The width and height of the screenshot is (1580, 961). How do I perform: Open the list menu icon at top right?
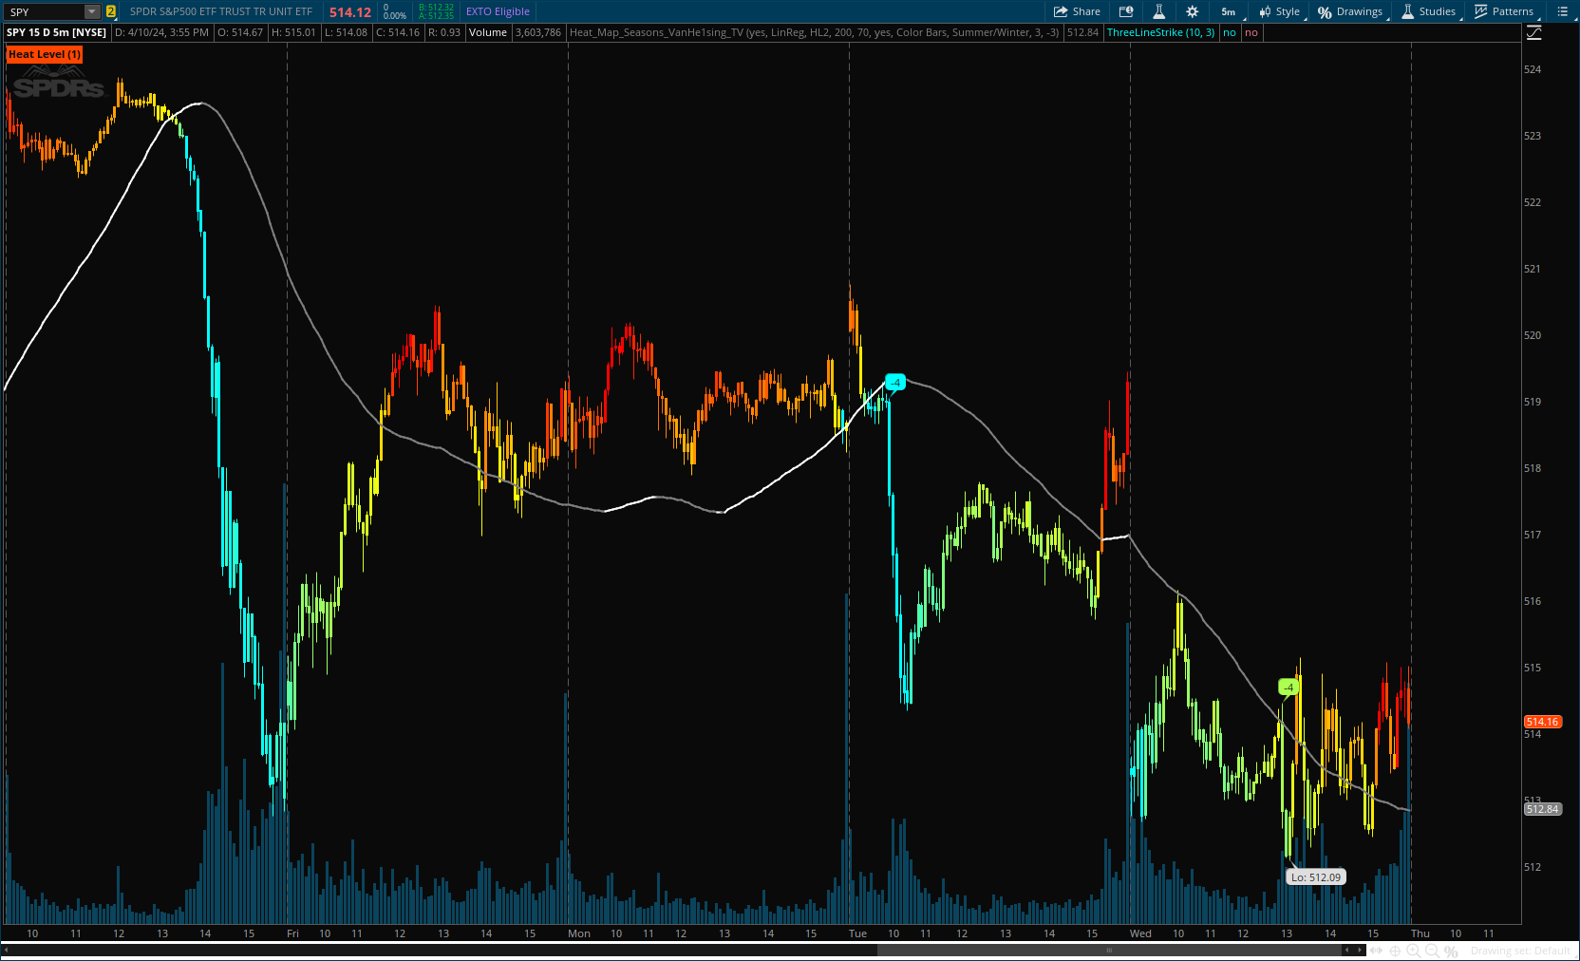pyautogui.click(x=1563, y=11)
